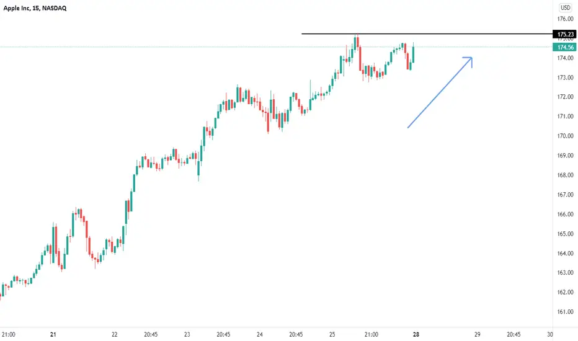Click the USD currency button
This screenshot has width=578, height=341.
(565, 7)
